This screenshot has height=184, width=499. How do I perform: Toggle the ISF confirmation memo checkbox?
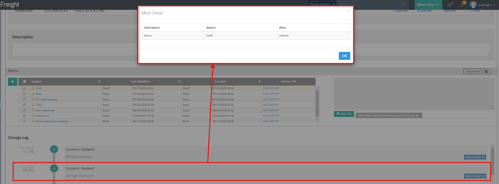(24, 99)
